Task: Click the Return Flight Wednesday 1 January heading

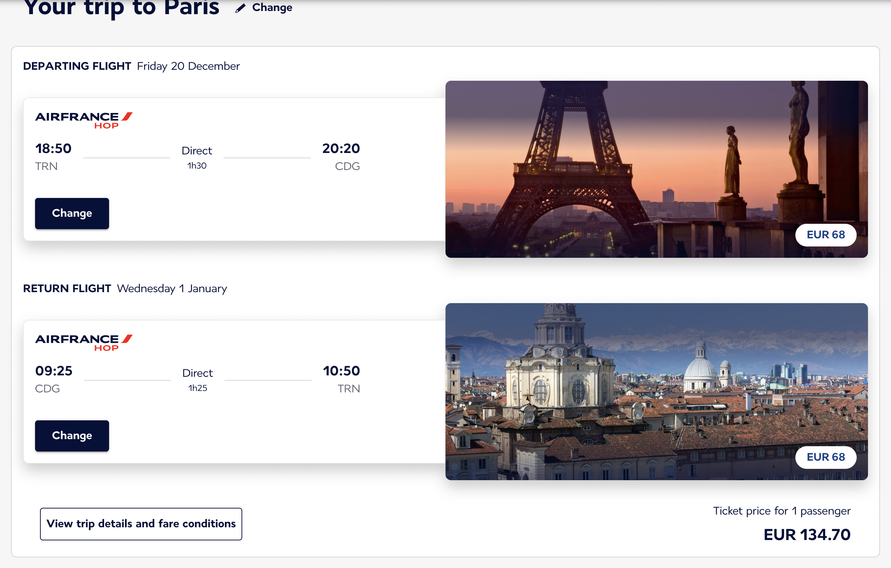Action: click(x=125, y=289)
